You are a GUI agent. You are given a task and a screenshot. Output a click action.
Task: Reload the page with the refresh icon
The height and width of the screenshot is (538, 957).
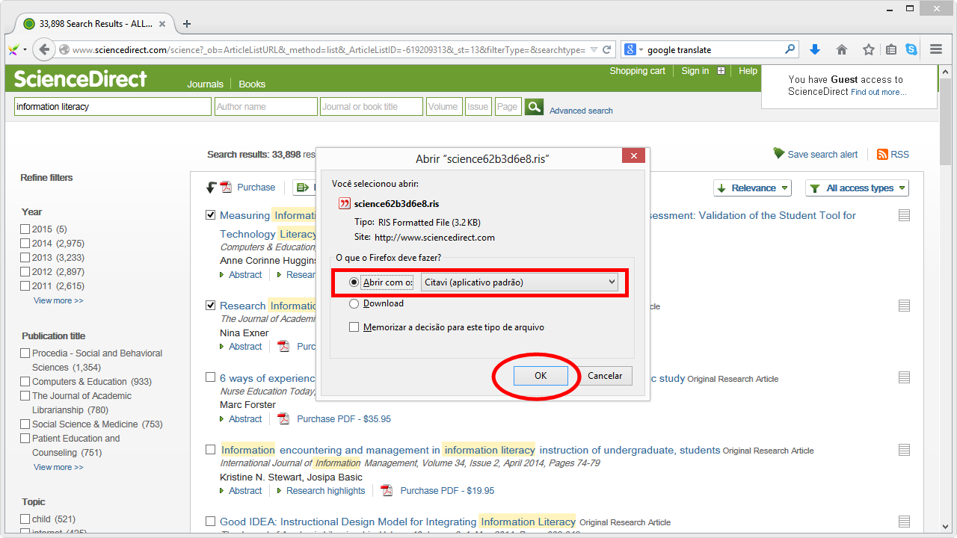click(607, 50)
